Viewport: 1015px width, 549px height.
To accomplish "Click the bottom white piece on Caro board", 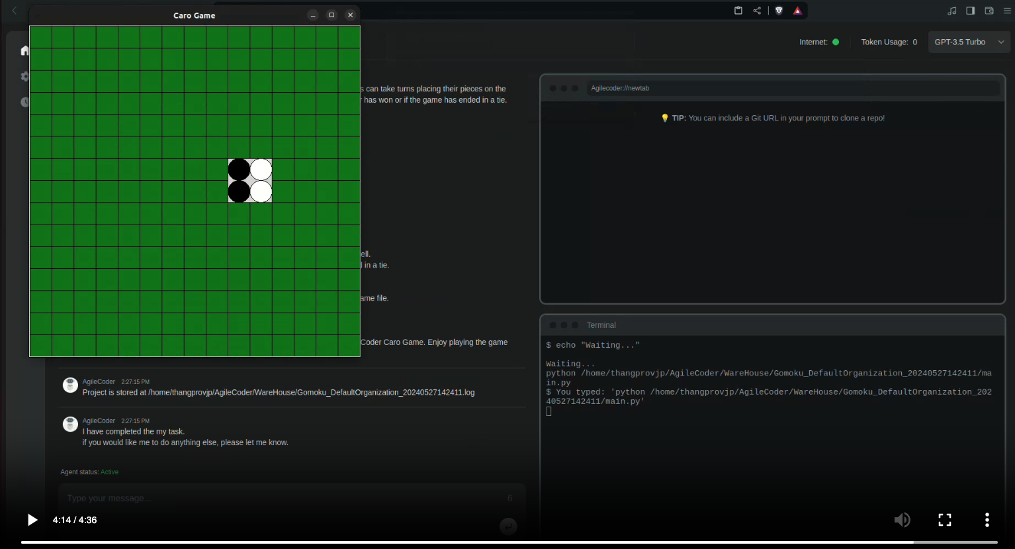I will coord(261,191).
